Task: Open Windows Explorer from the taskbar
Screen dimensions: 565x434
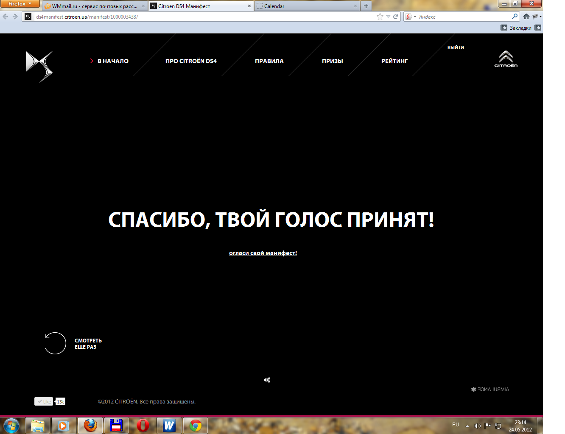Action: [38, 426]
